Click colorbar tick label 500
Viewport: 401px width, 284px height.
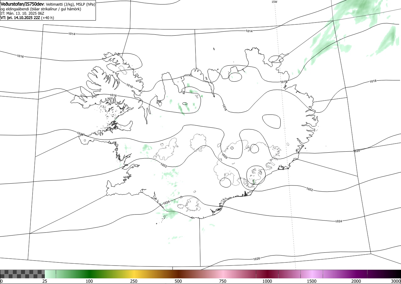[x=178, y=281]
